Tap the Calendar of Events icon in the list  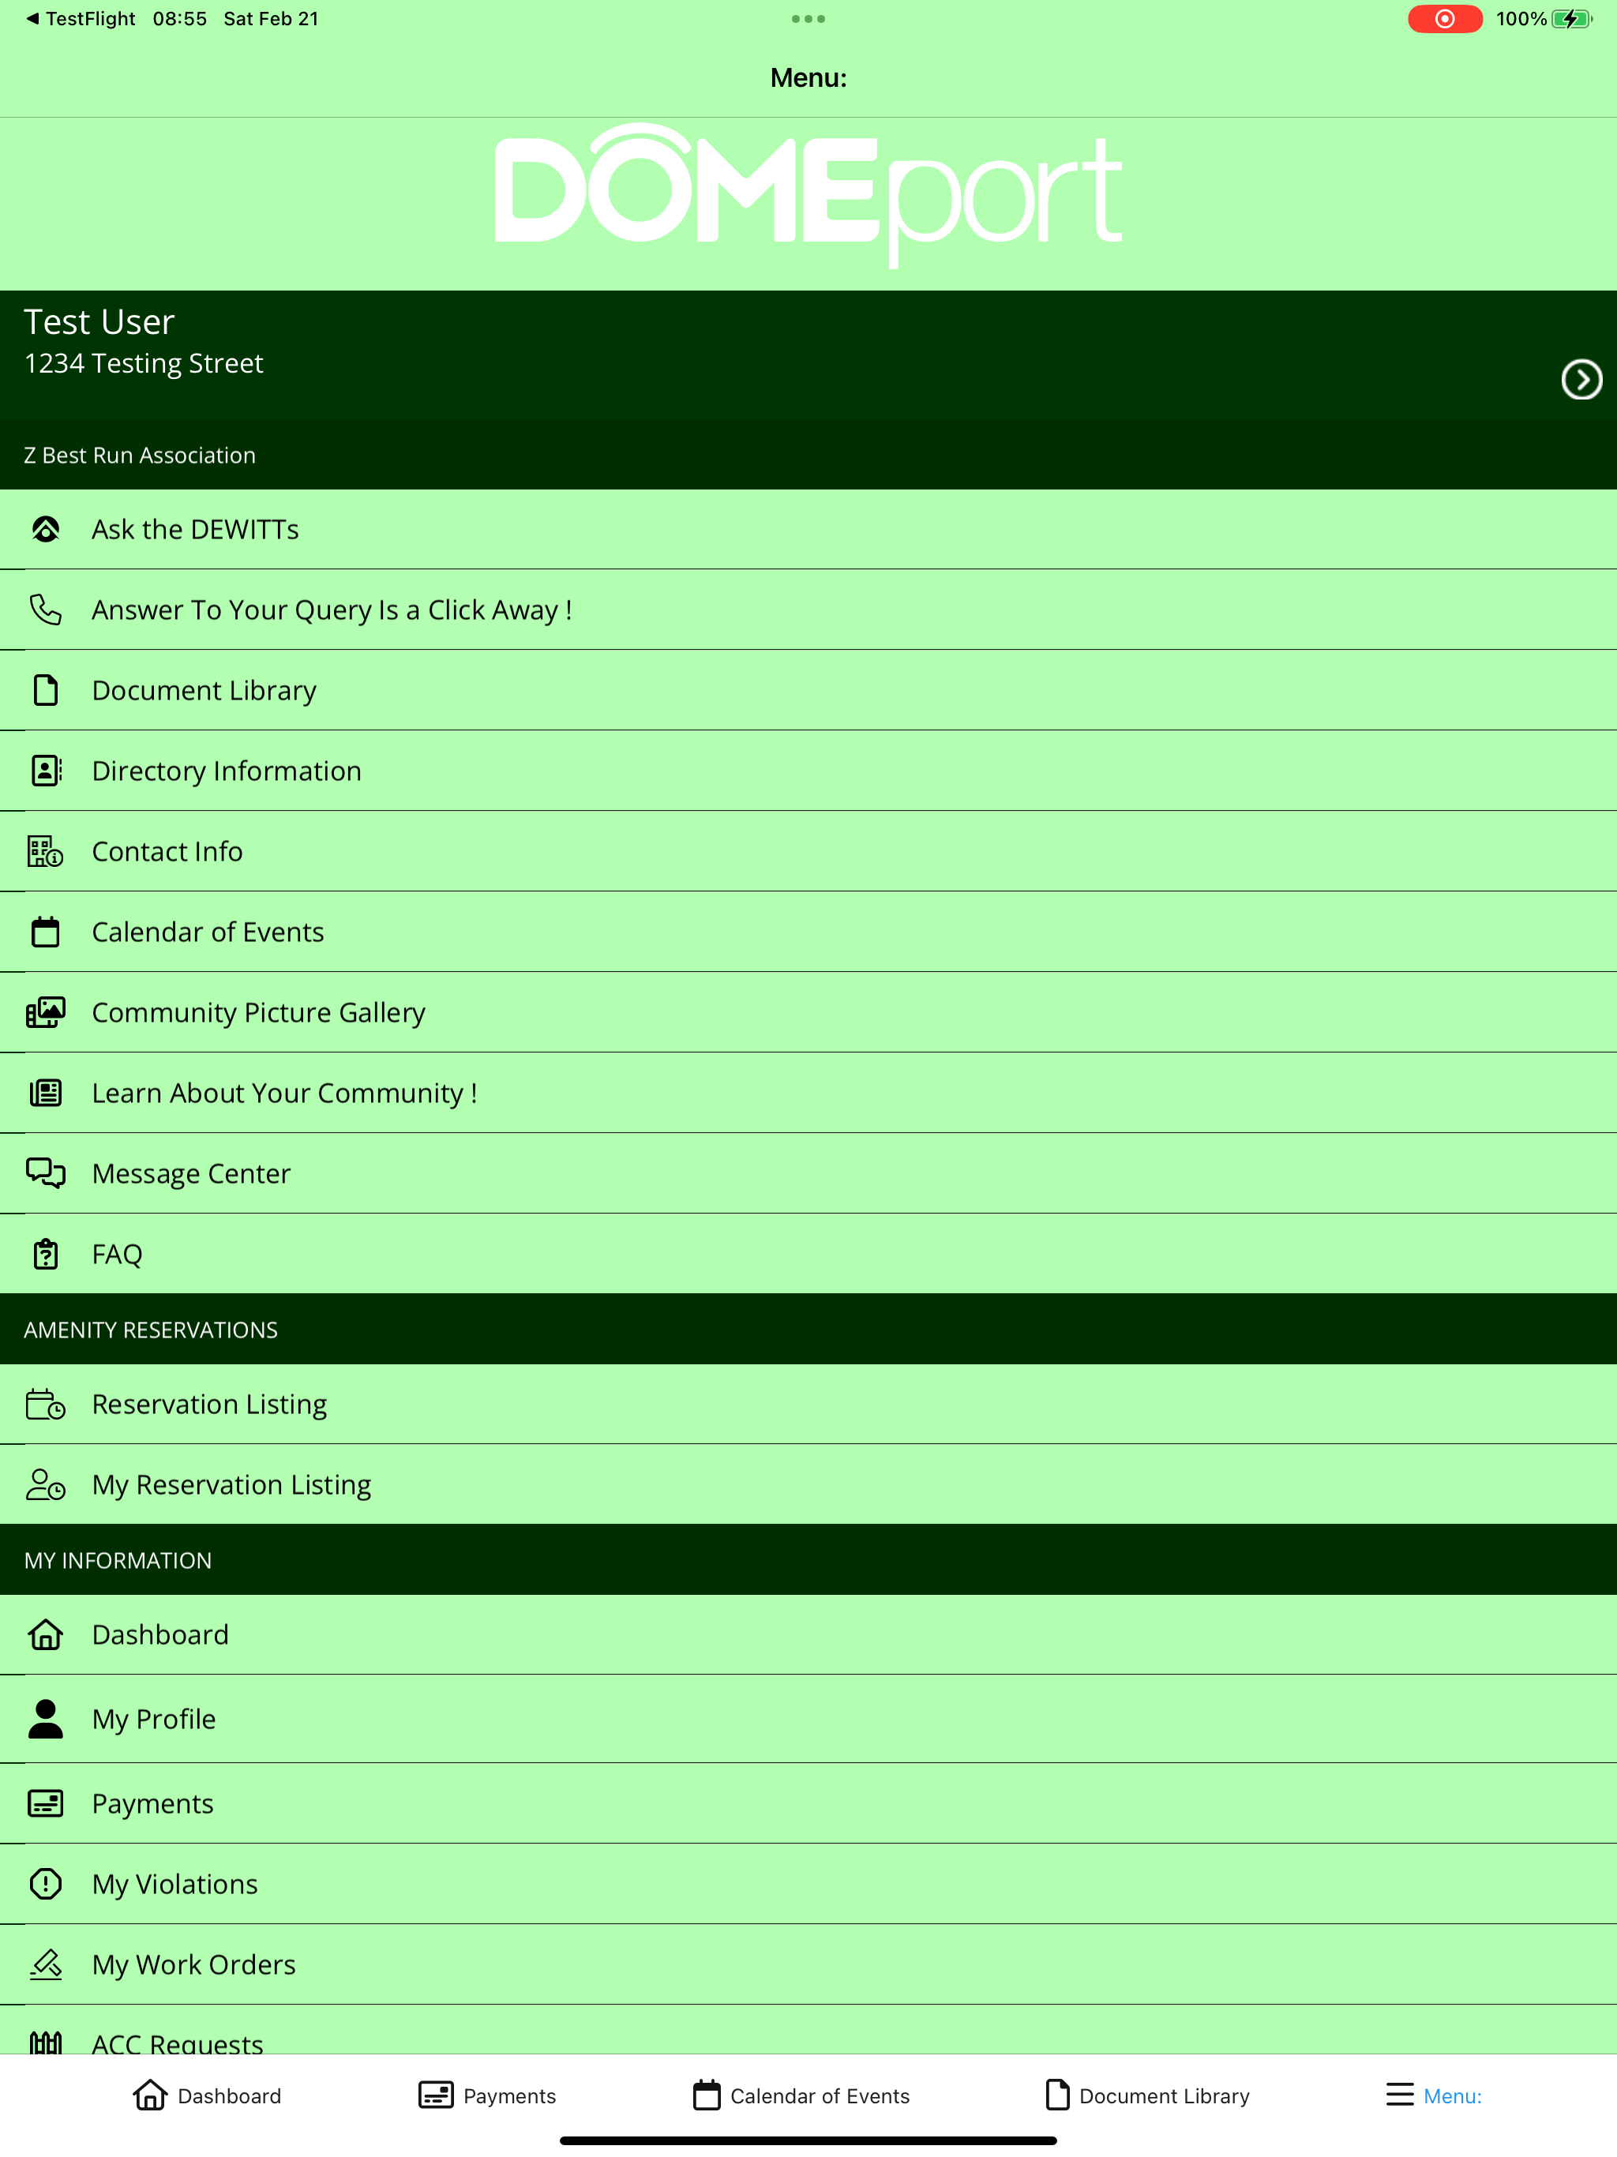point(45,932)
